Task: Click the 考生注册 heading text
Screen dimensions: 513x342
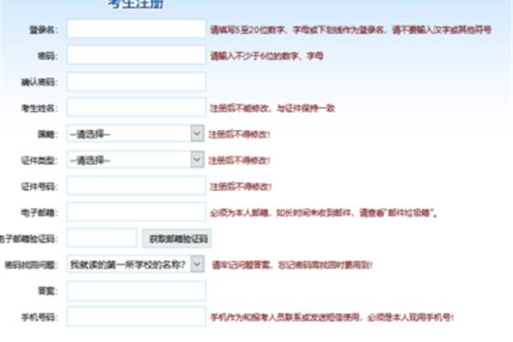Action: click(x=136, y=4)
